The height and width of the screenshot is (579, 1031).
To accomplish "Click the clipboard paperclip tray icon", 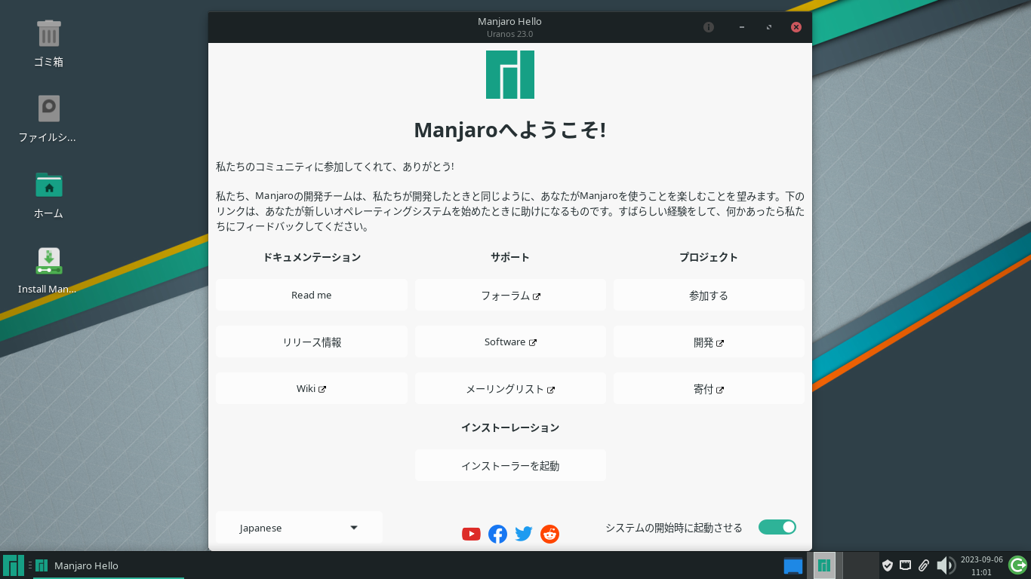I will point(924,565).
